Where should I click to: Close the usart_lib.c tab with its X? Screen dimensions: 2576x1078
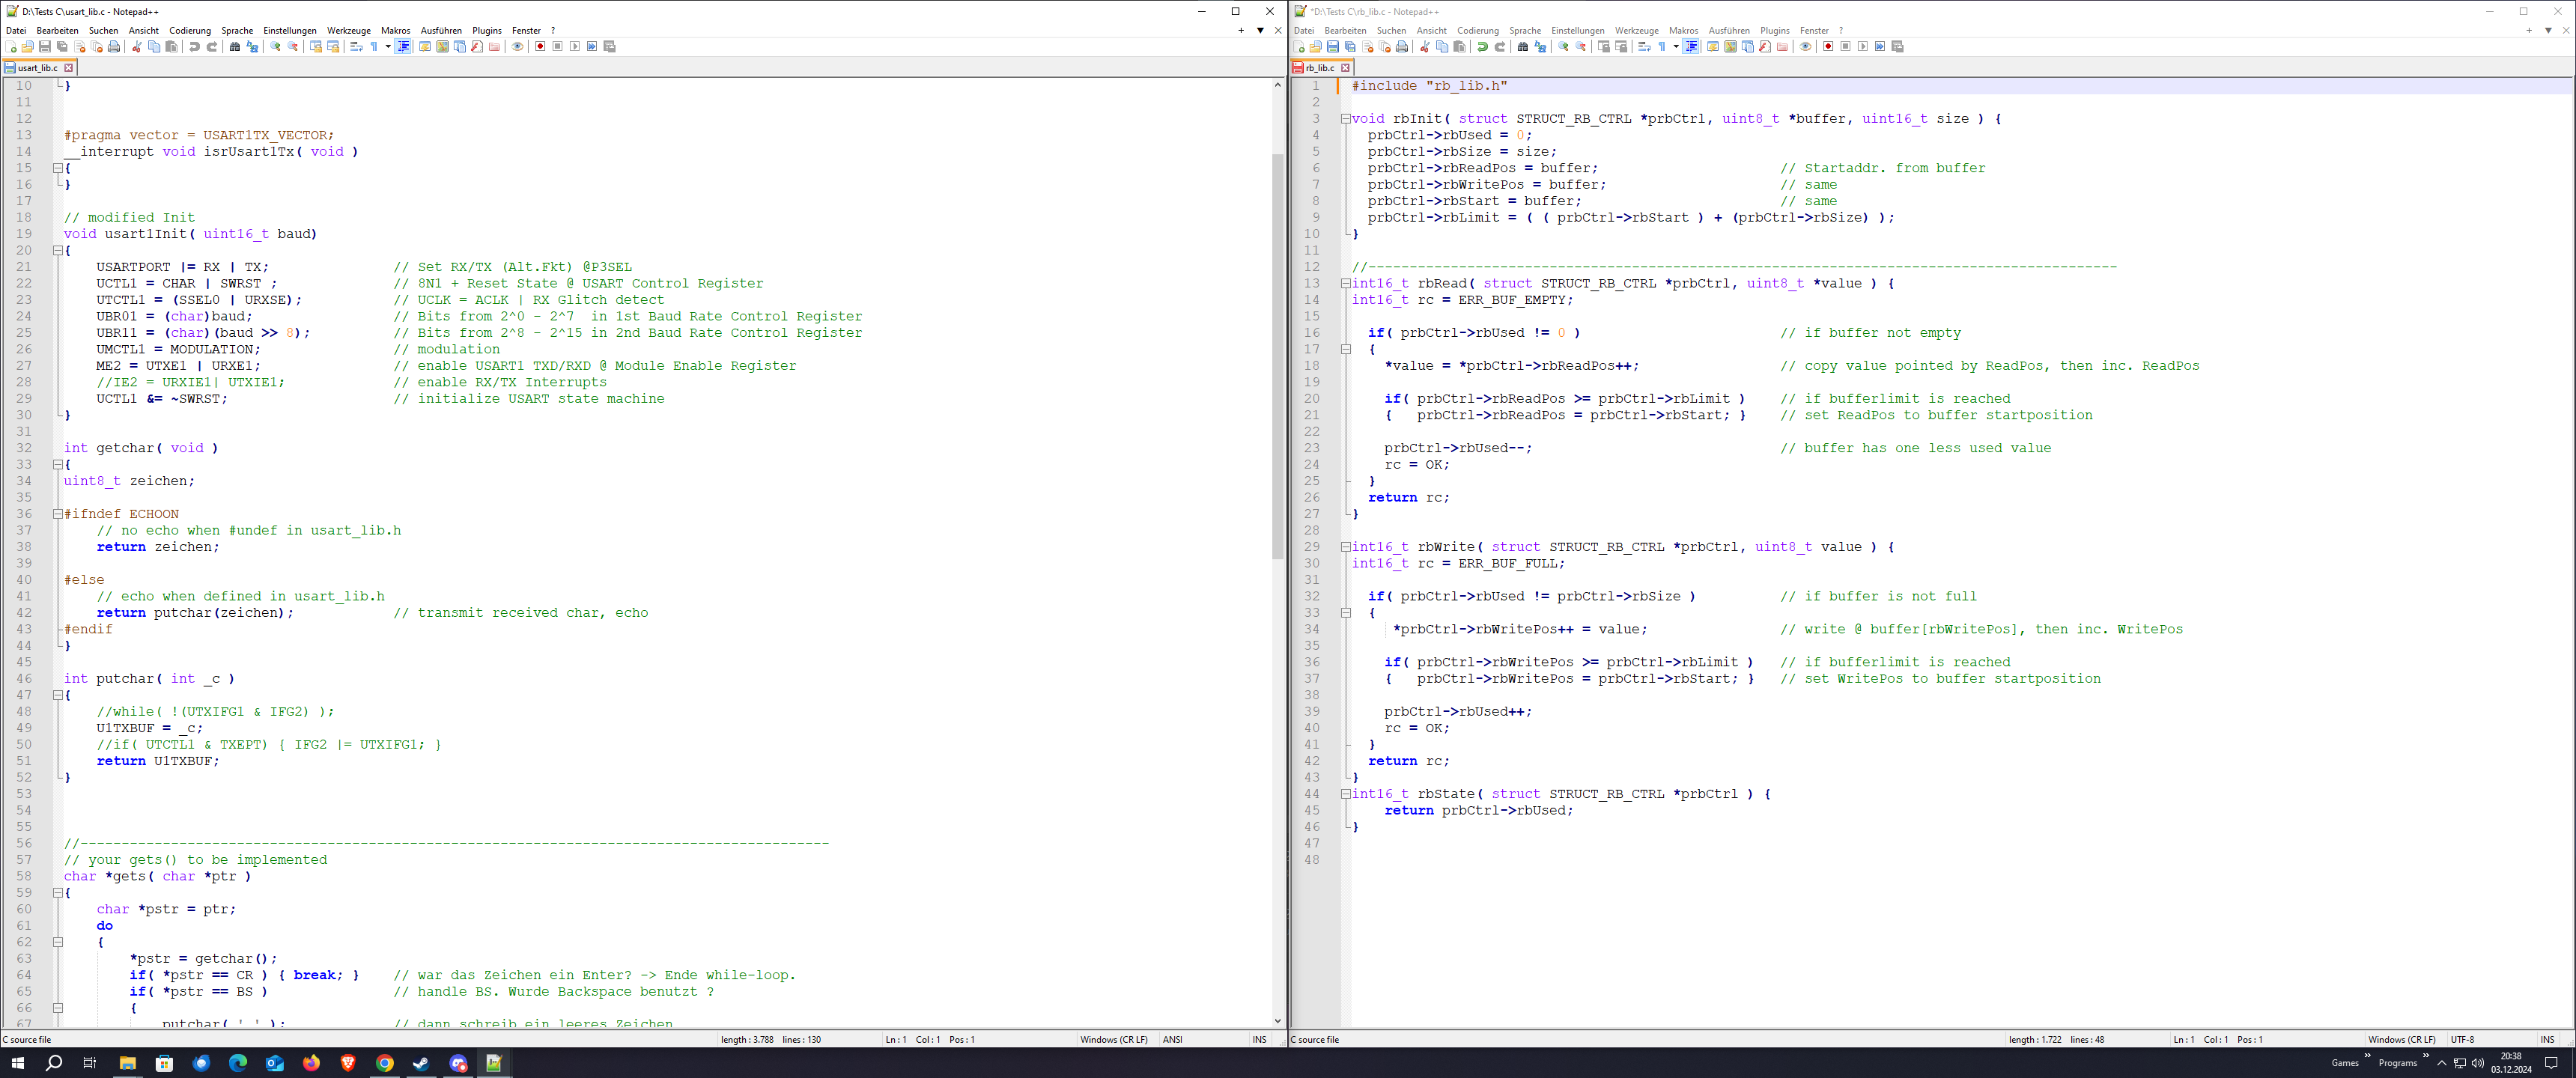(x=68, y=68)
